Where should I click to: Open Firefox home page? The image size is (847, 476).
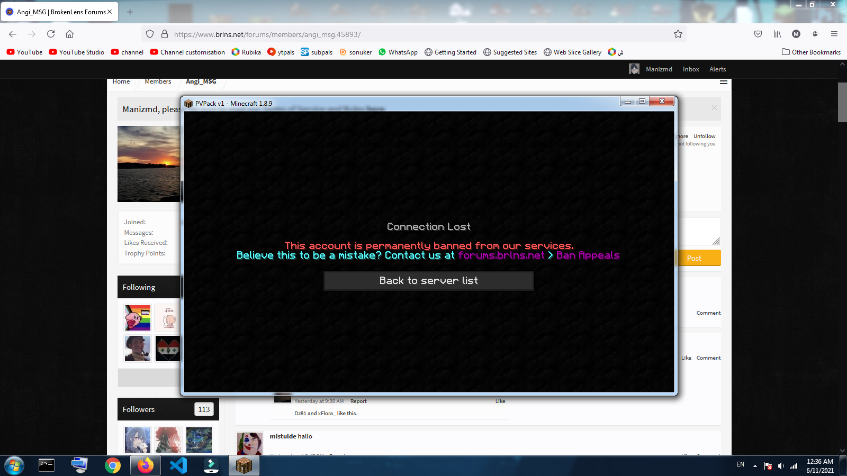(x=69, y=34)
